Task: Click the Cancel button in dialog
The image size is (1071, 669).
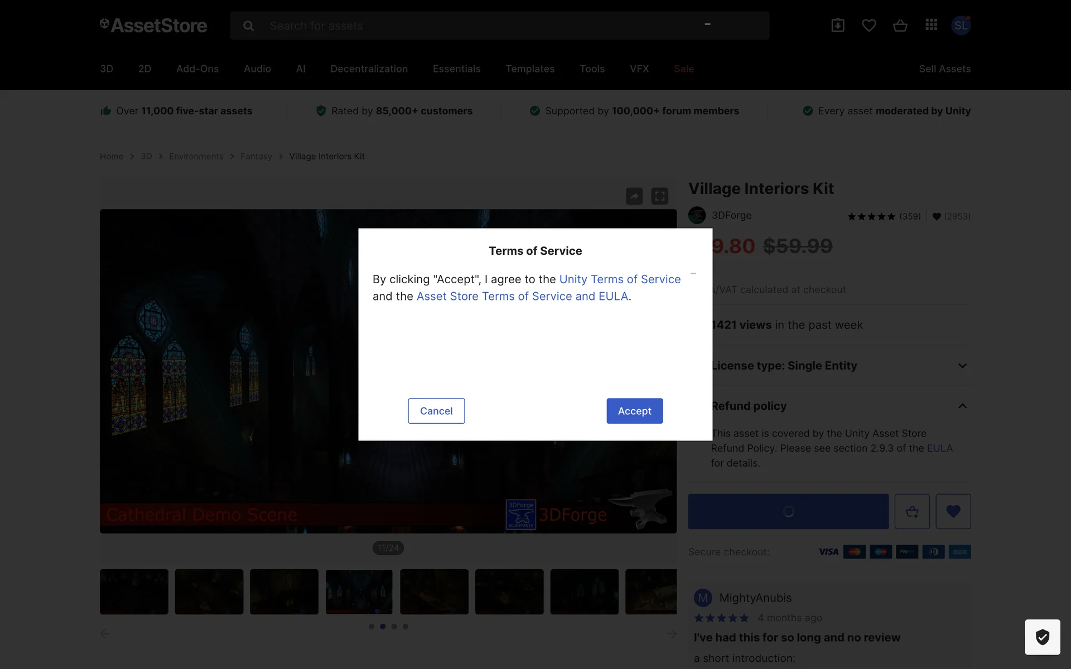Action: (x=436, y=411)
